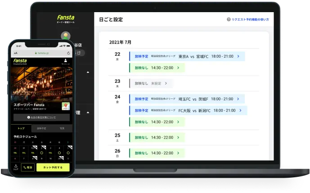The height and width of the screenshot is (193, 310).
Task: Tap the hygiene measures info link on phone
Action: click(43, 117)
